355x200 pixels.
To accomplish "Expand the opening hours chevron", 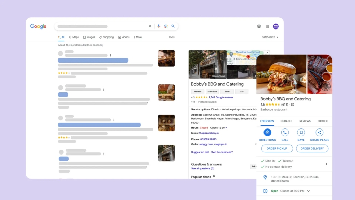I will click(x=308, y=191).
